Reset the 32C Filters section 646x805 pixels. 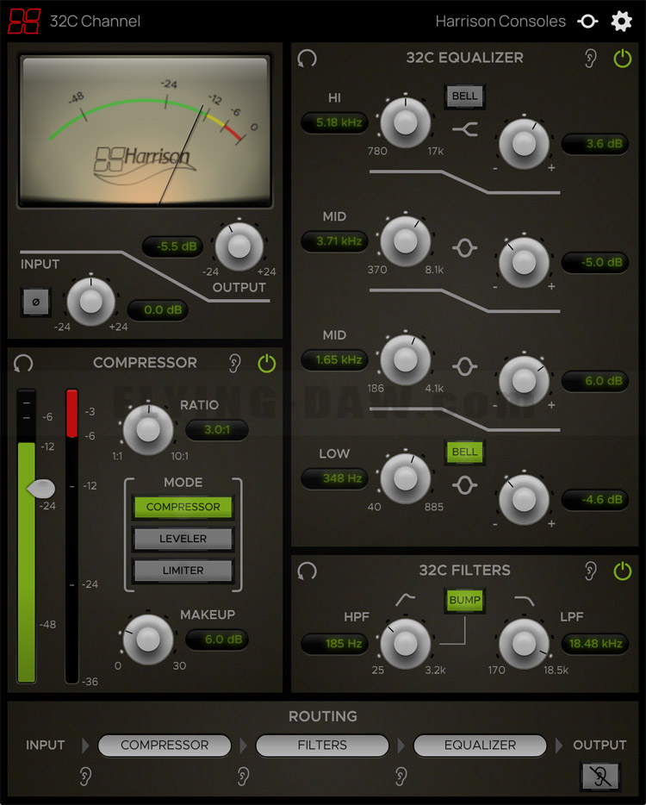click(307, 571)
